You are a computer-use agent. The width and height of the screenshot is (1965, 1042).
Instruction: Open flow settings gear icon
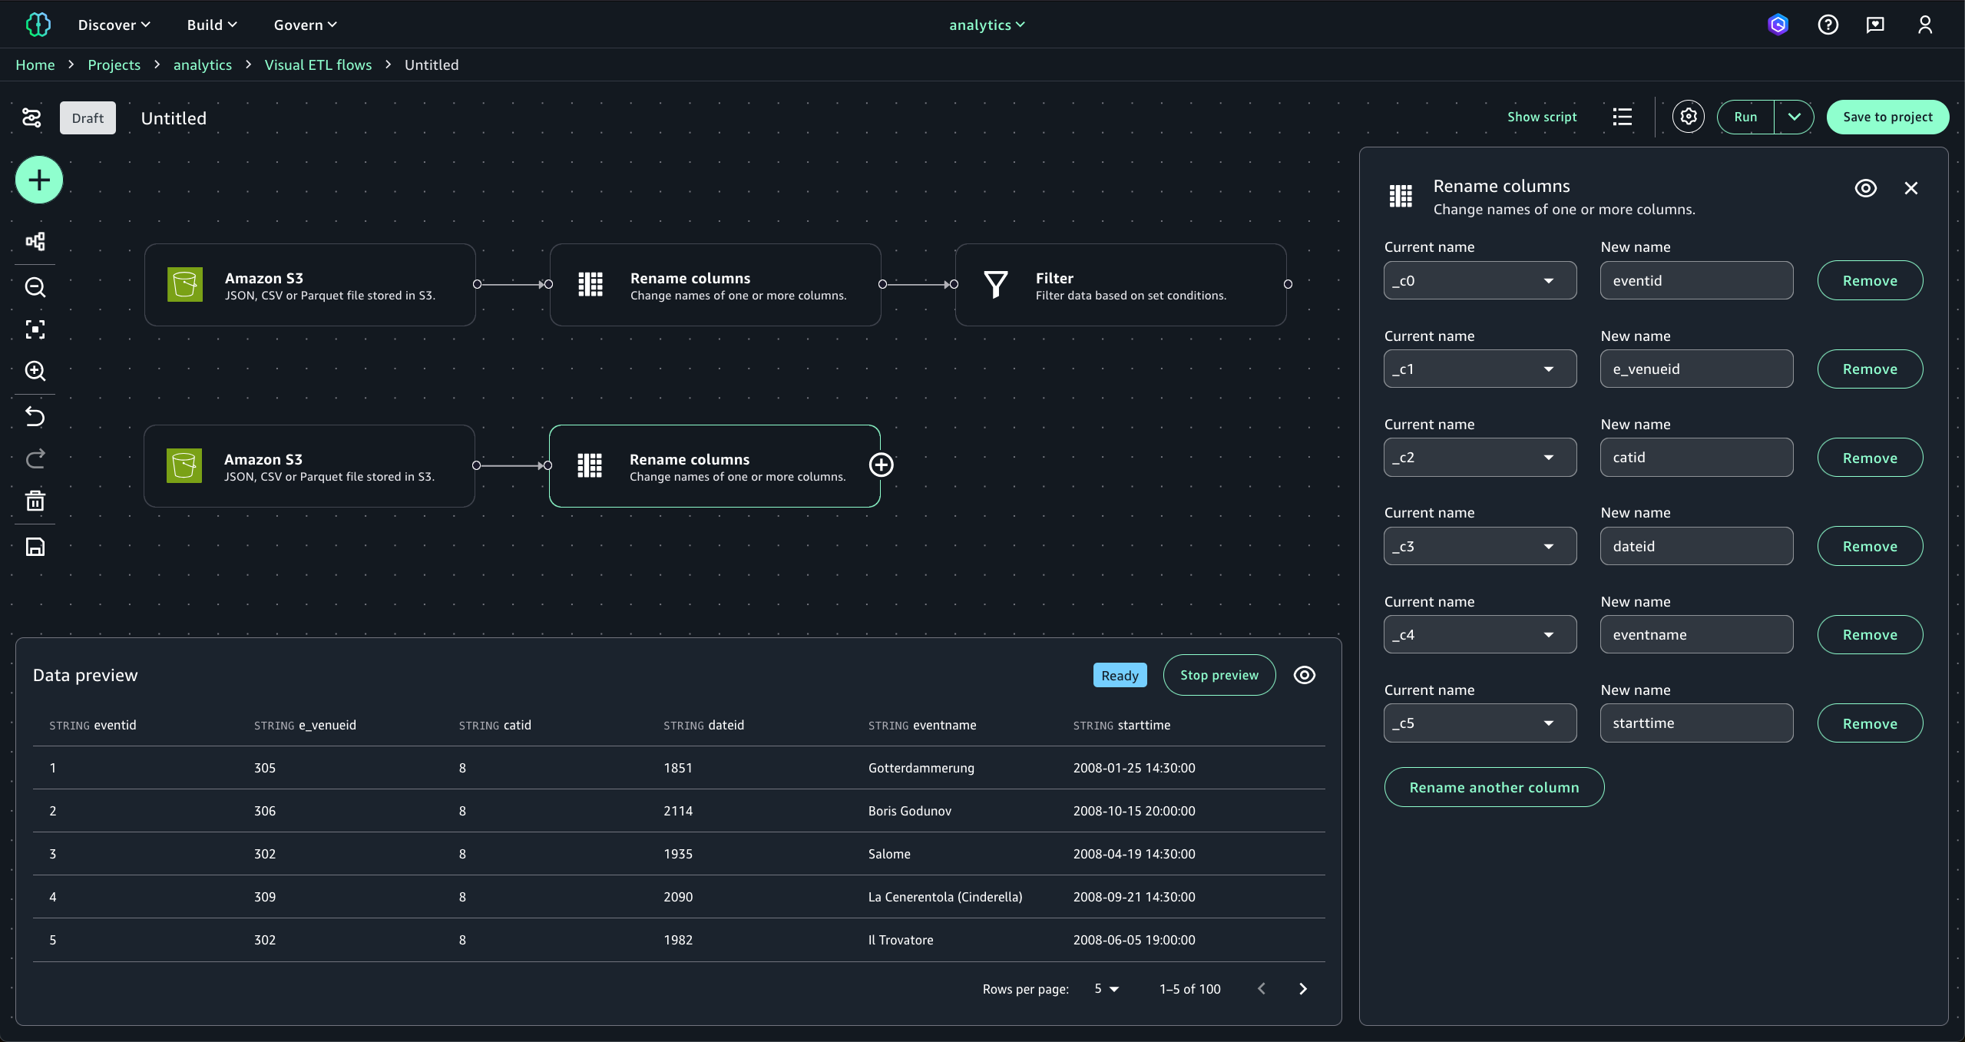point(1688,117)
